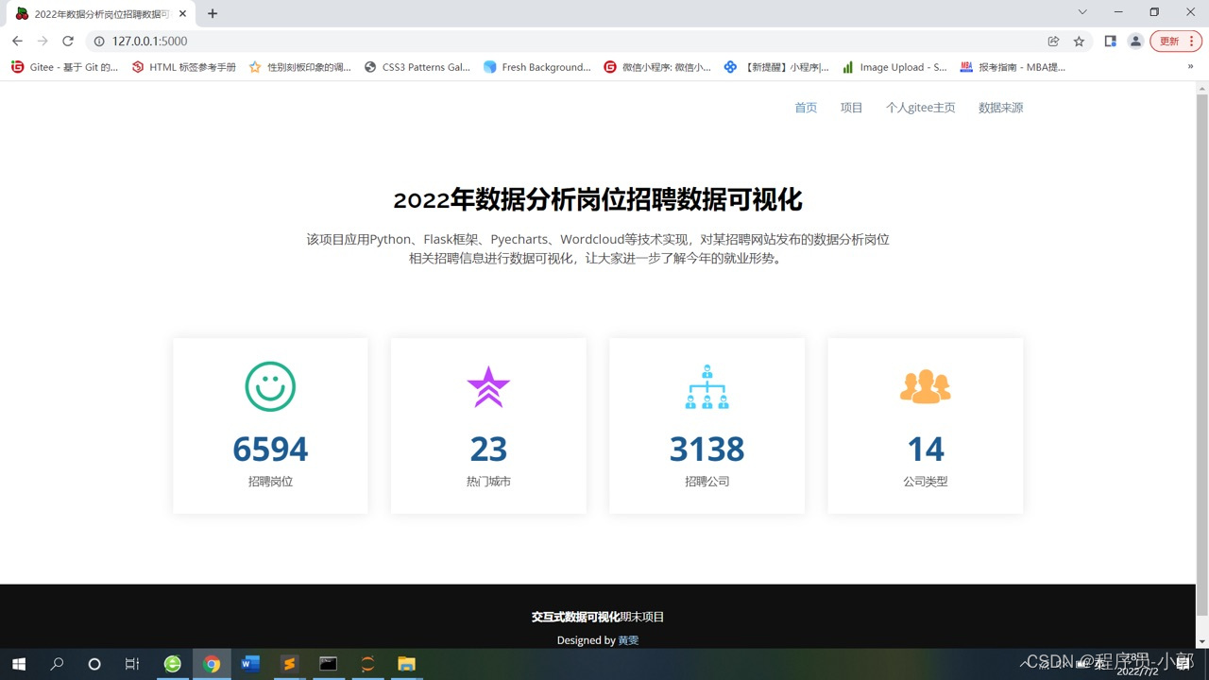Open the green browser icon on taskbar
The image size is (1209, 680).
tap(173, 664)
